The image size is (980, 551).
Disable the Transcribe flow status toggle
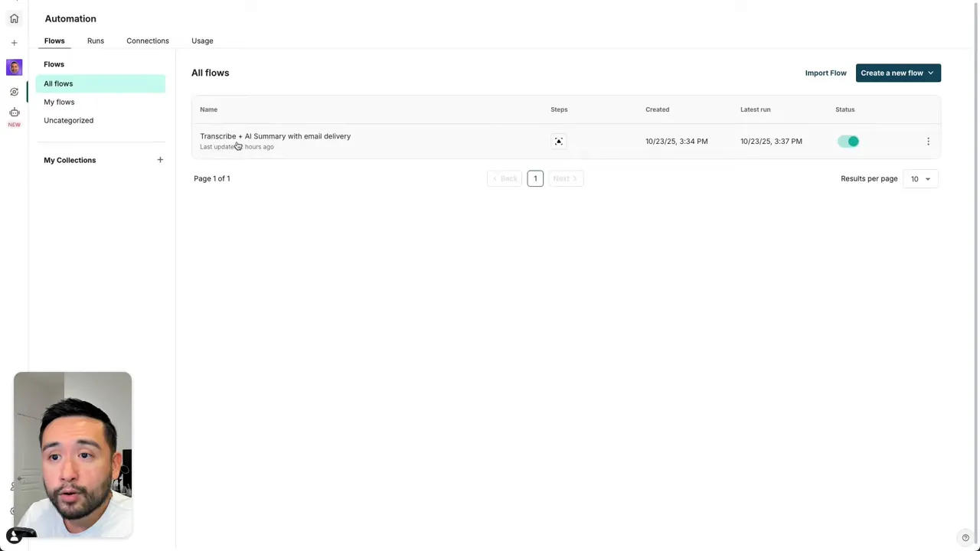[x=850, y=141]
